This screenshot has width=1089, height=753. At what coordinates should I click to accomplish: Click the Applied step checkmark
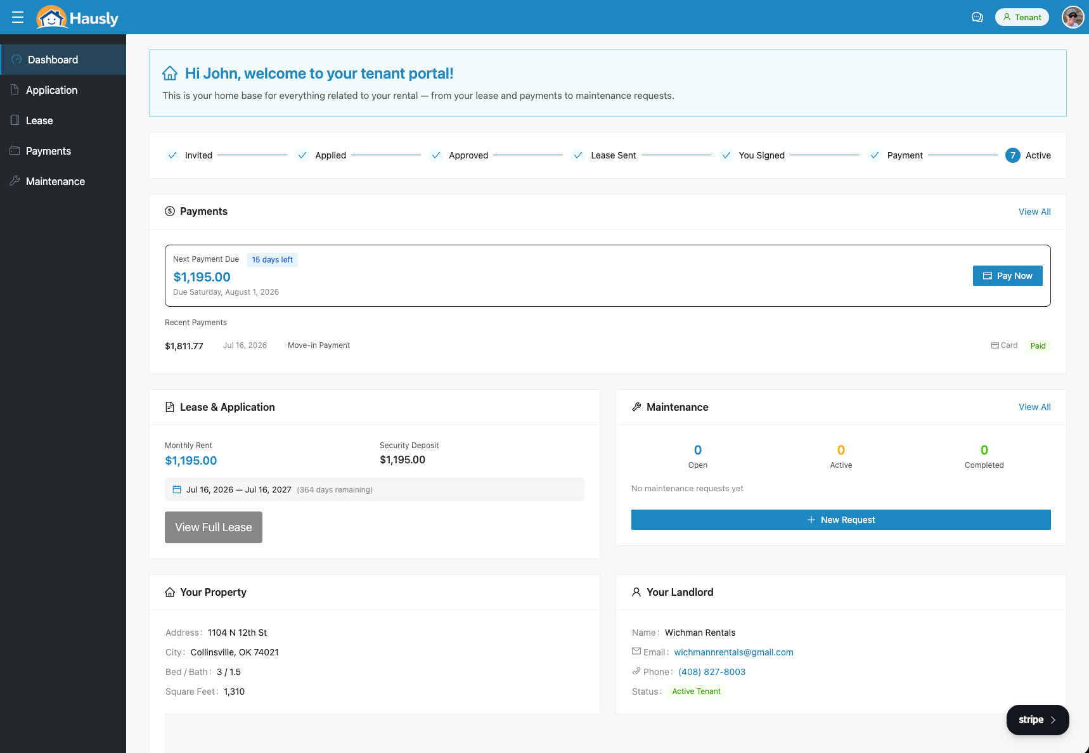(x=302, y=155)
